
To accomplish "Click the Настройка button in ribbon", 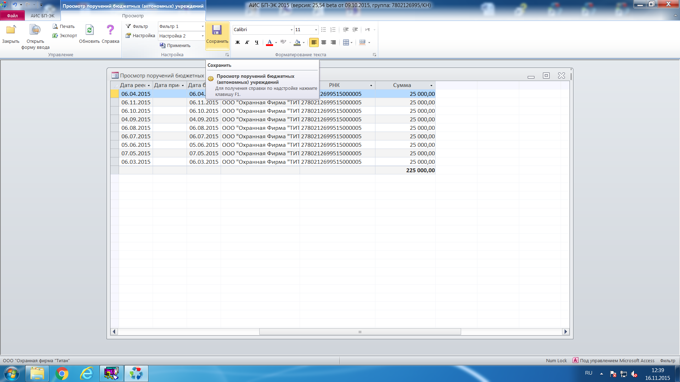I will click(x=140, y=36).
